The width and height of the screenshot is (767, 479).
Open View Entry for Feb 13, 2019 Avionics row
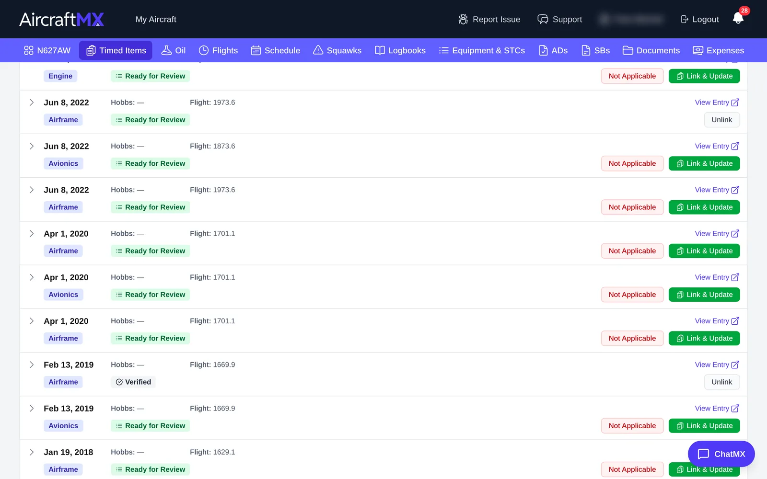717,408
